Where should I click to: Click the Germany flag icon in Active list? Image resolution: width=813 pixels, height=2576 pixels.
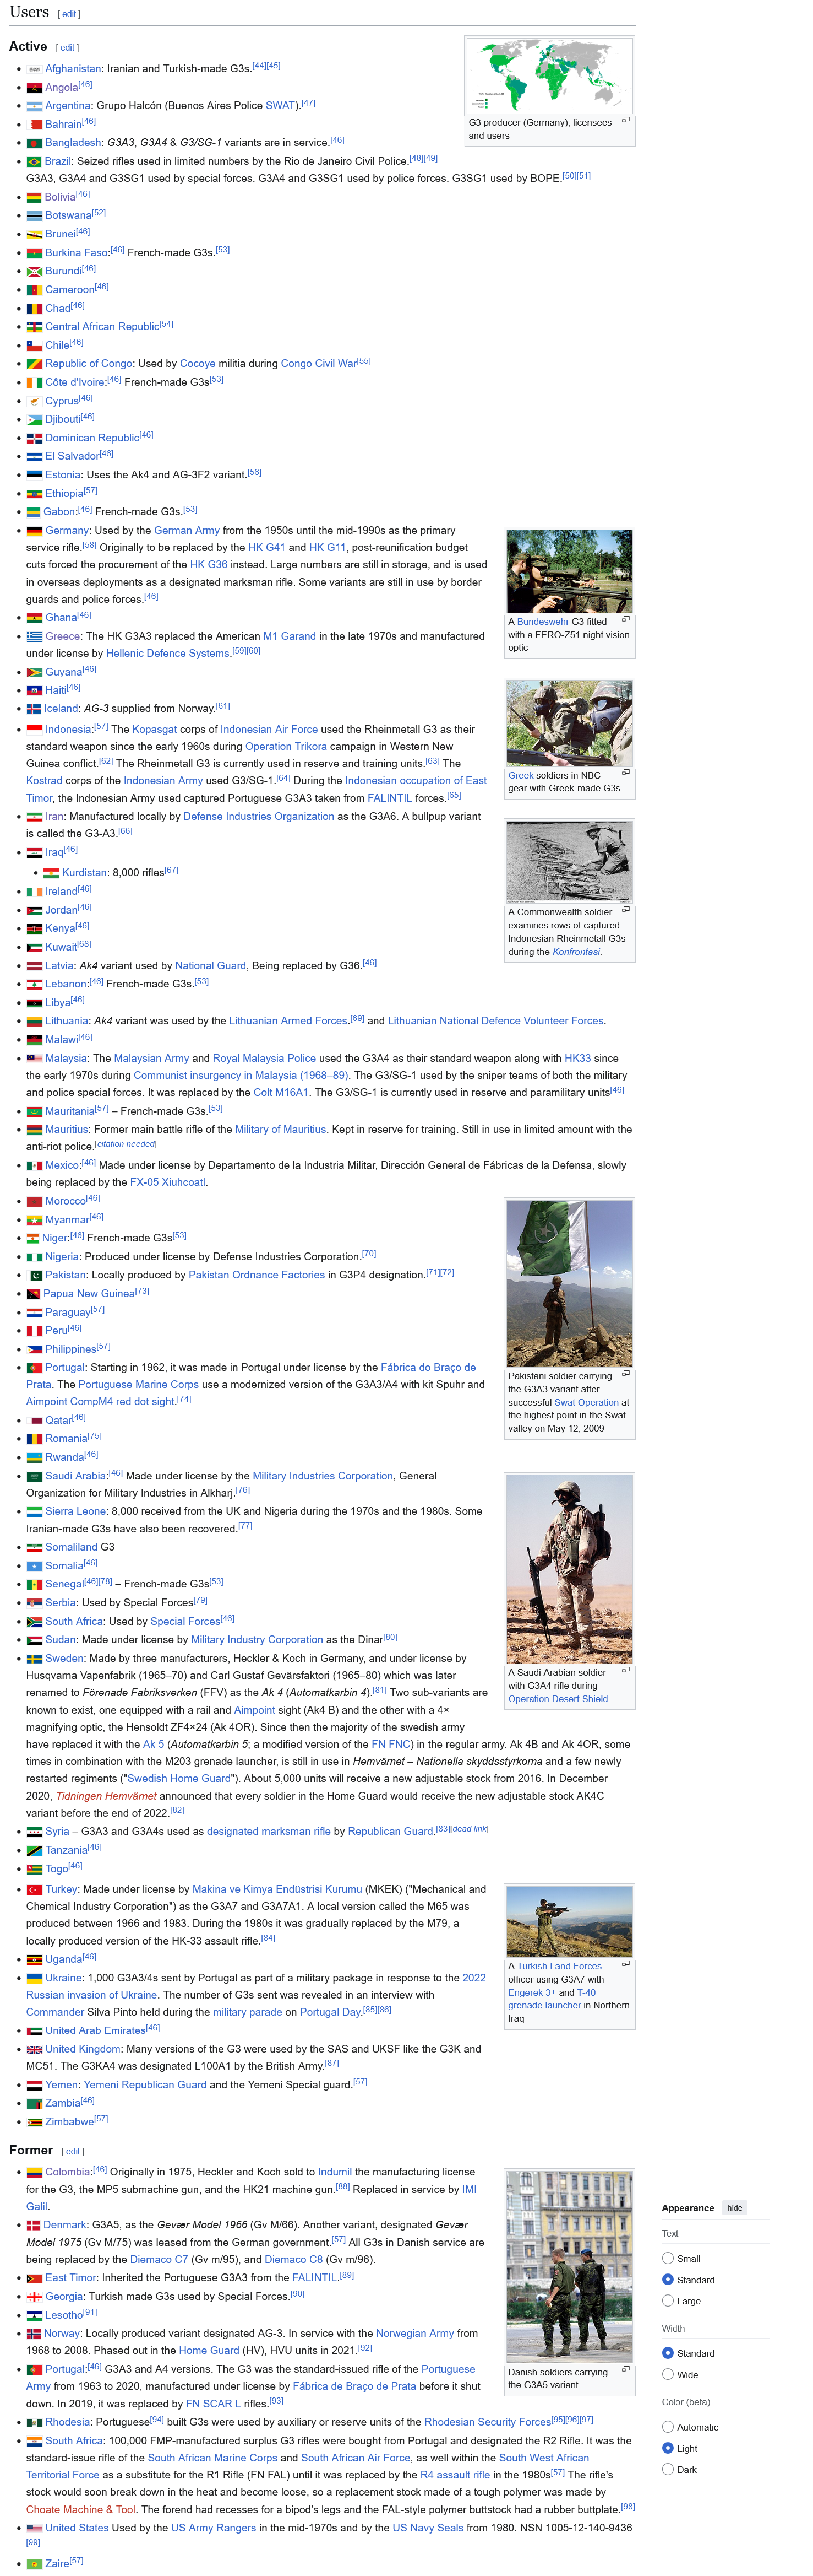[34, 531]
